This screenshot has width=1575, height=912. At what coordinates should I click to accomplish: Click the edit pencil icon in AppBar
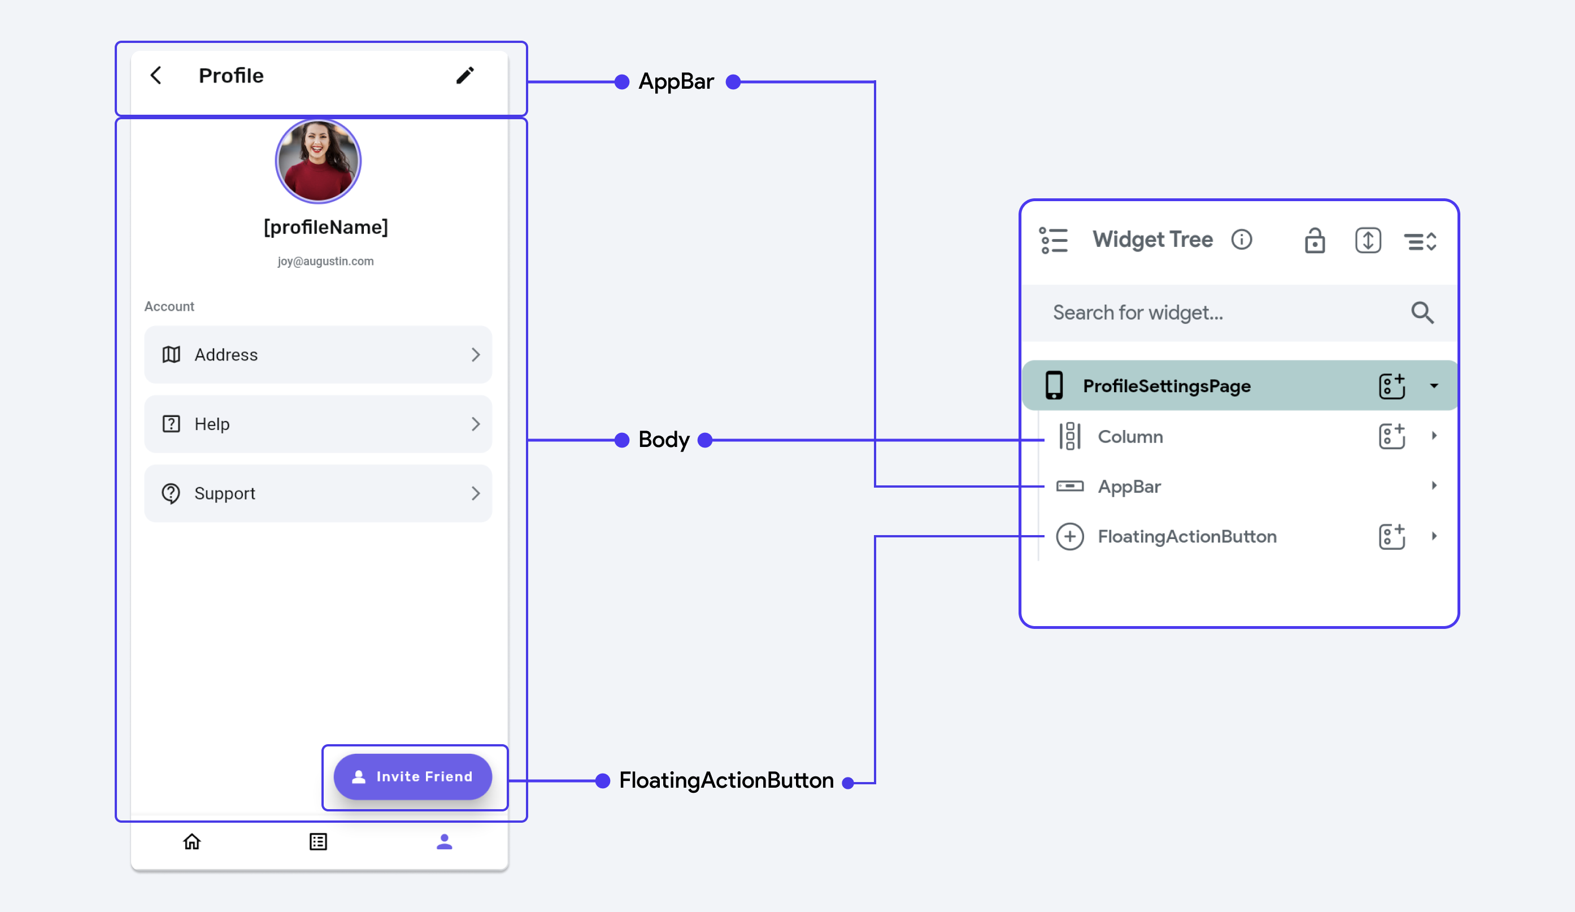pos(465,75)
